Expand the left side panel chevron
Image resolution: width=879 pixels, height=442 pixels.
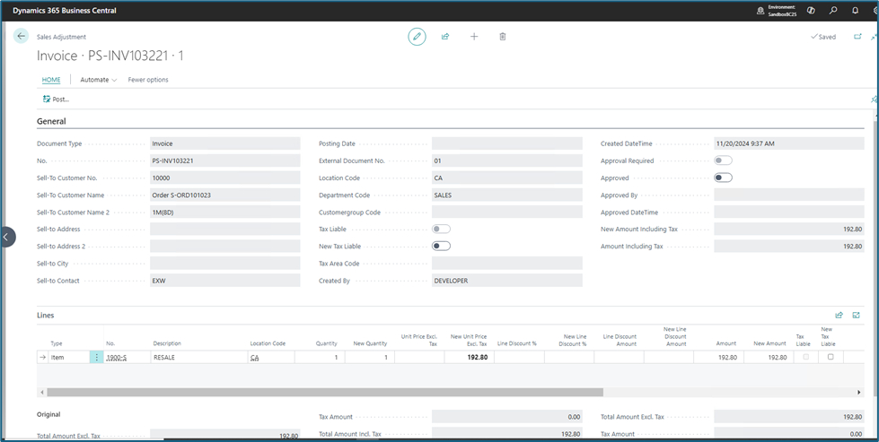pos(5,237)
